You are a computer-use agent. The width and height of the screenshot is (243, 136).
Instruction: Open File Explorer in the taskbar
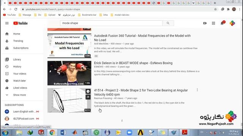(19, 133)
